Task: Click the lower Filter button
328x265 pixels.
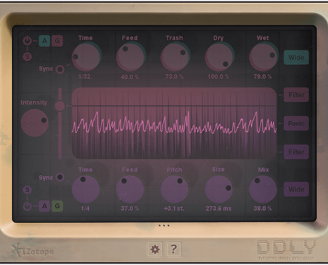Action: coord(296,152)
